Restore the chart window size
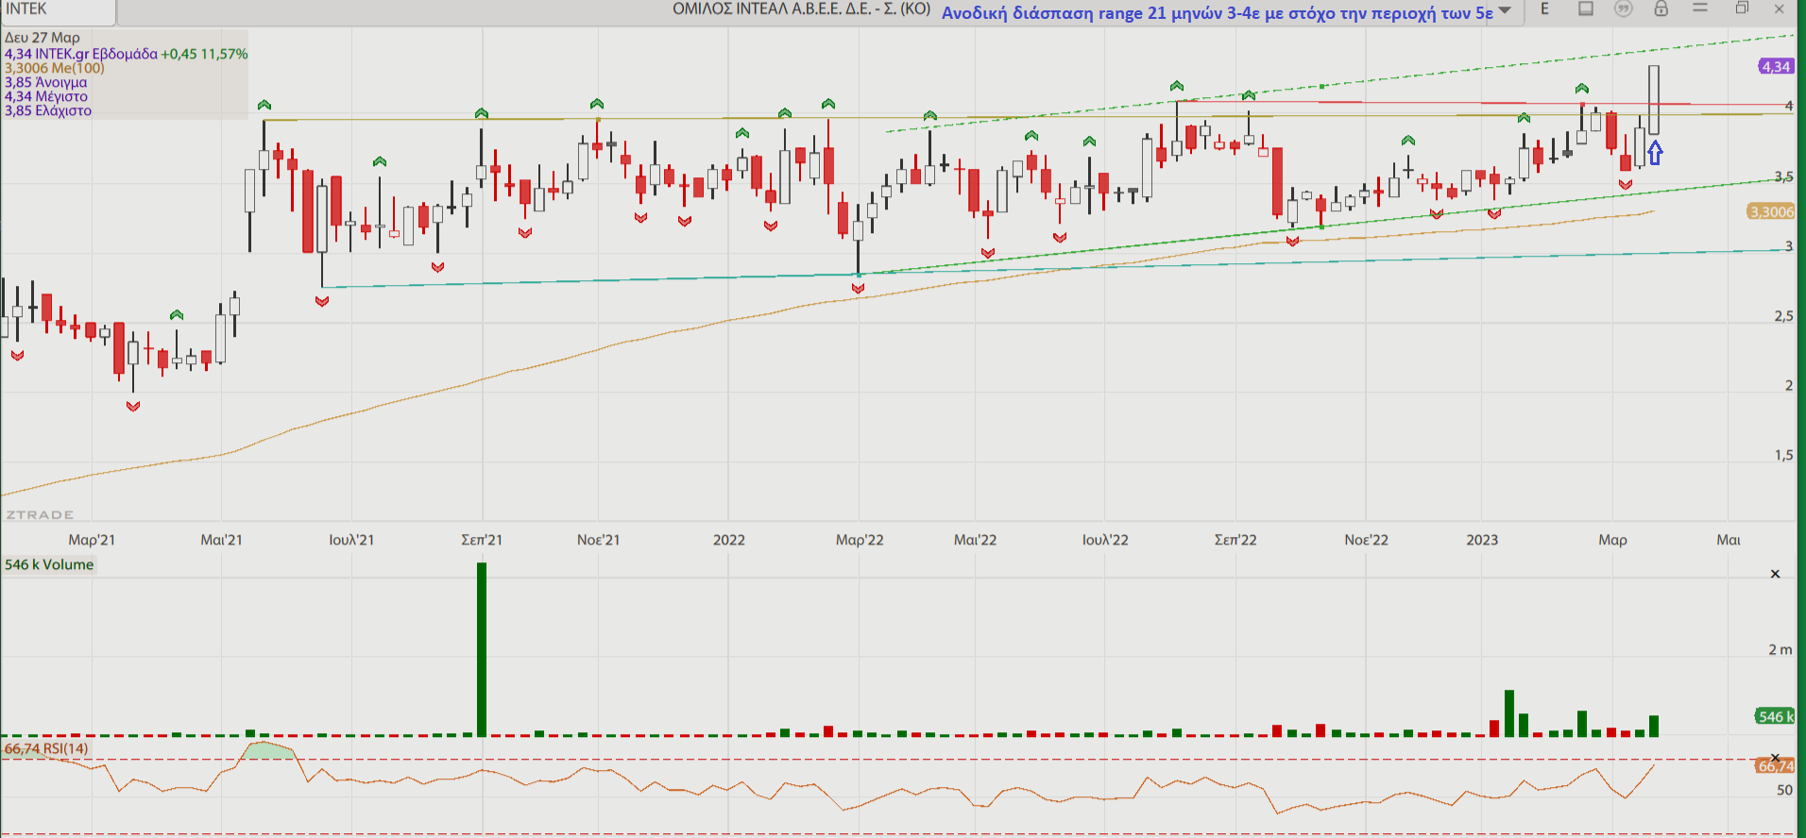Screen dimensions: 1806x838 click(1743, 8)
